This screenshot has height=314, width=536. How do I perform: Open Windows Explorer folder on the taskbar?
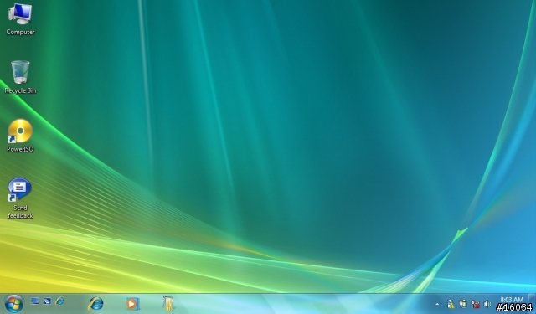point(168,303)
